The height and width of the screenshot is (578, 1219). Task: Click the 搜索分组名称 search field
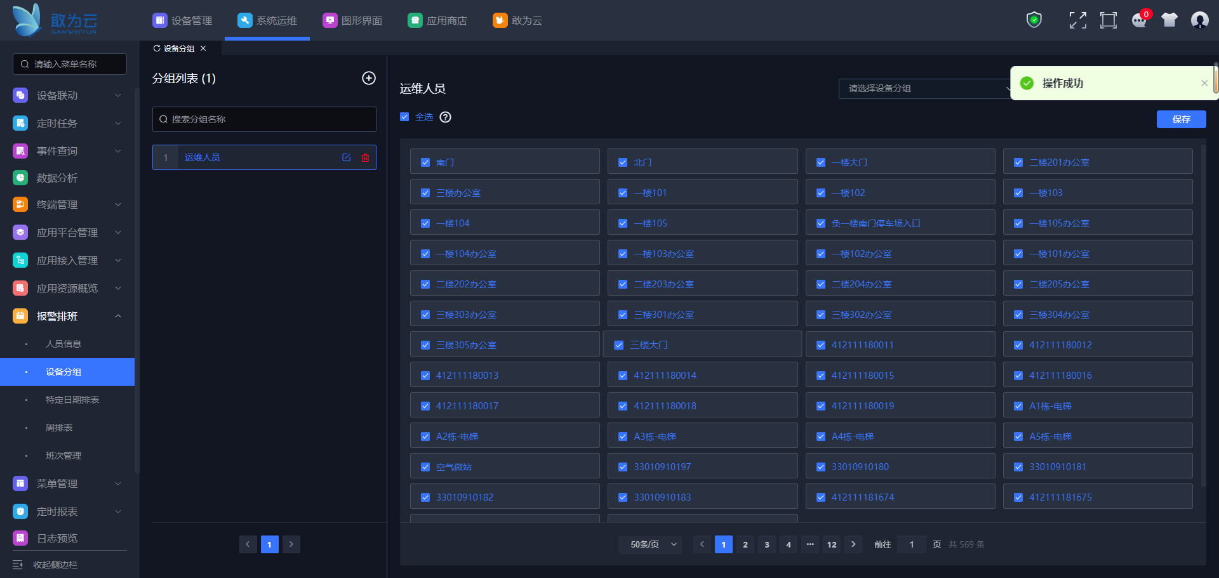[x=264, y=119]
